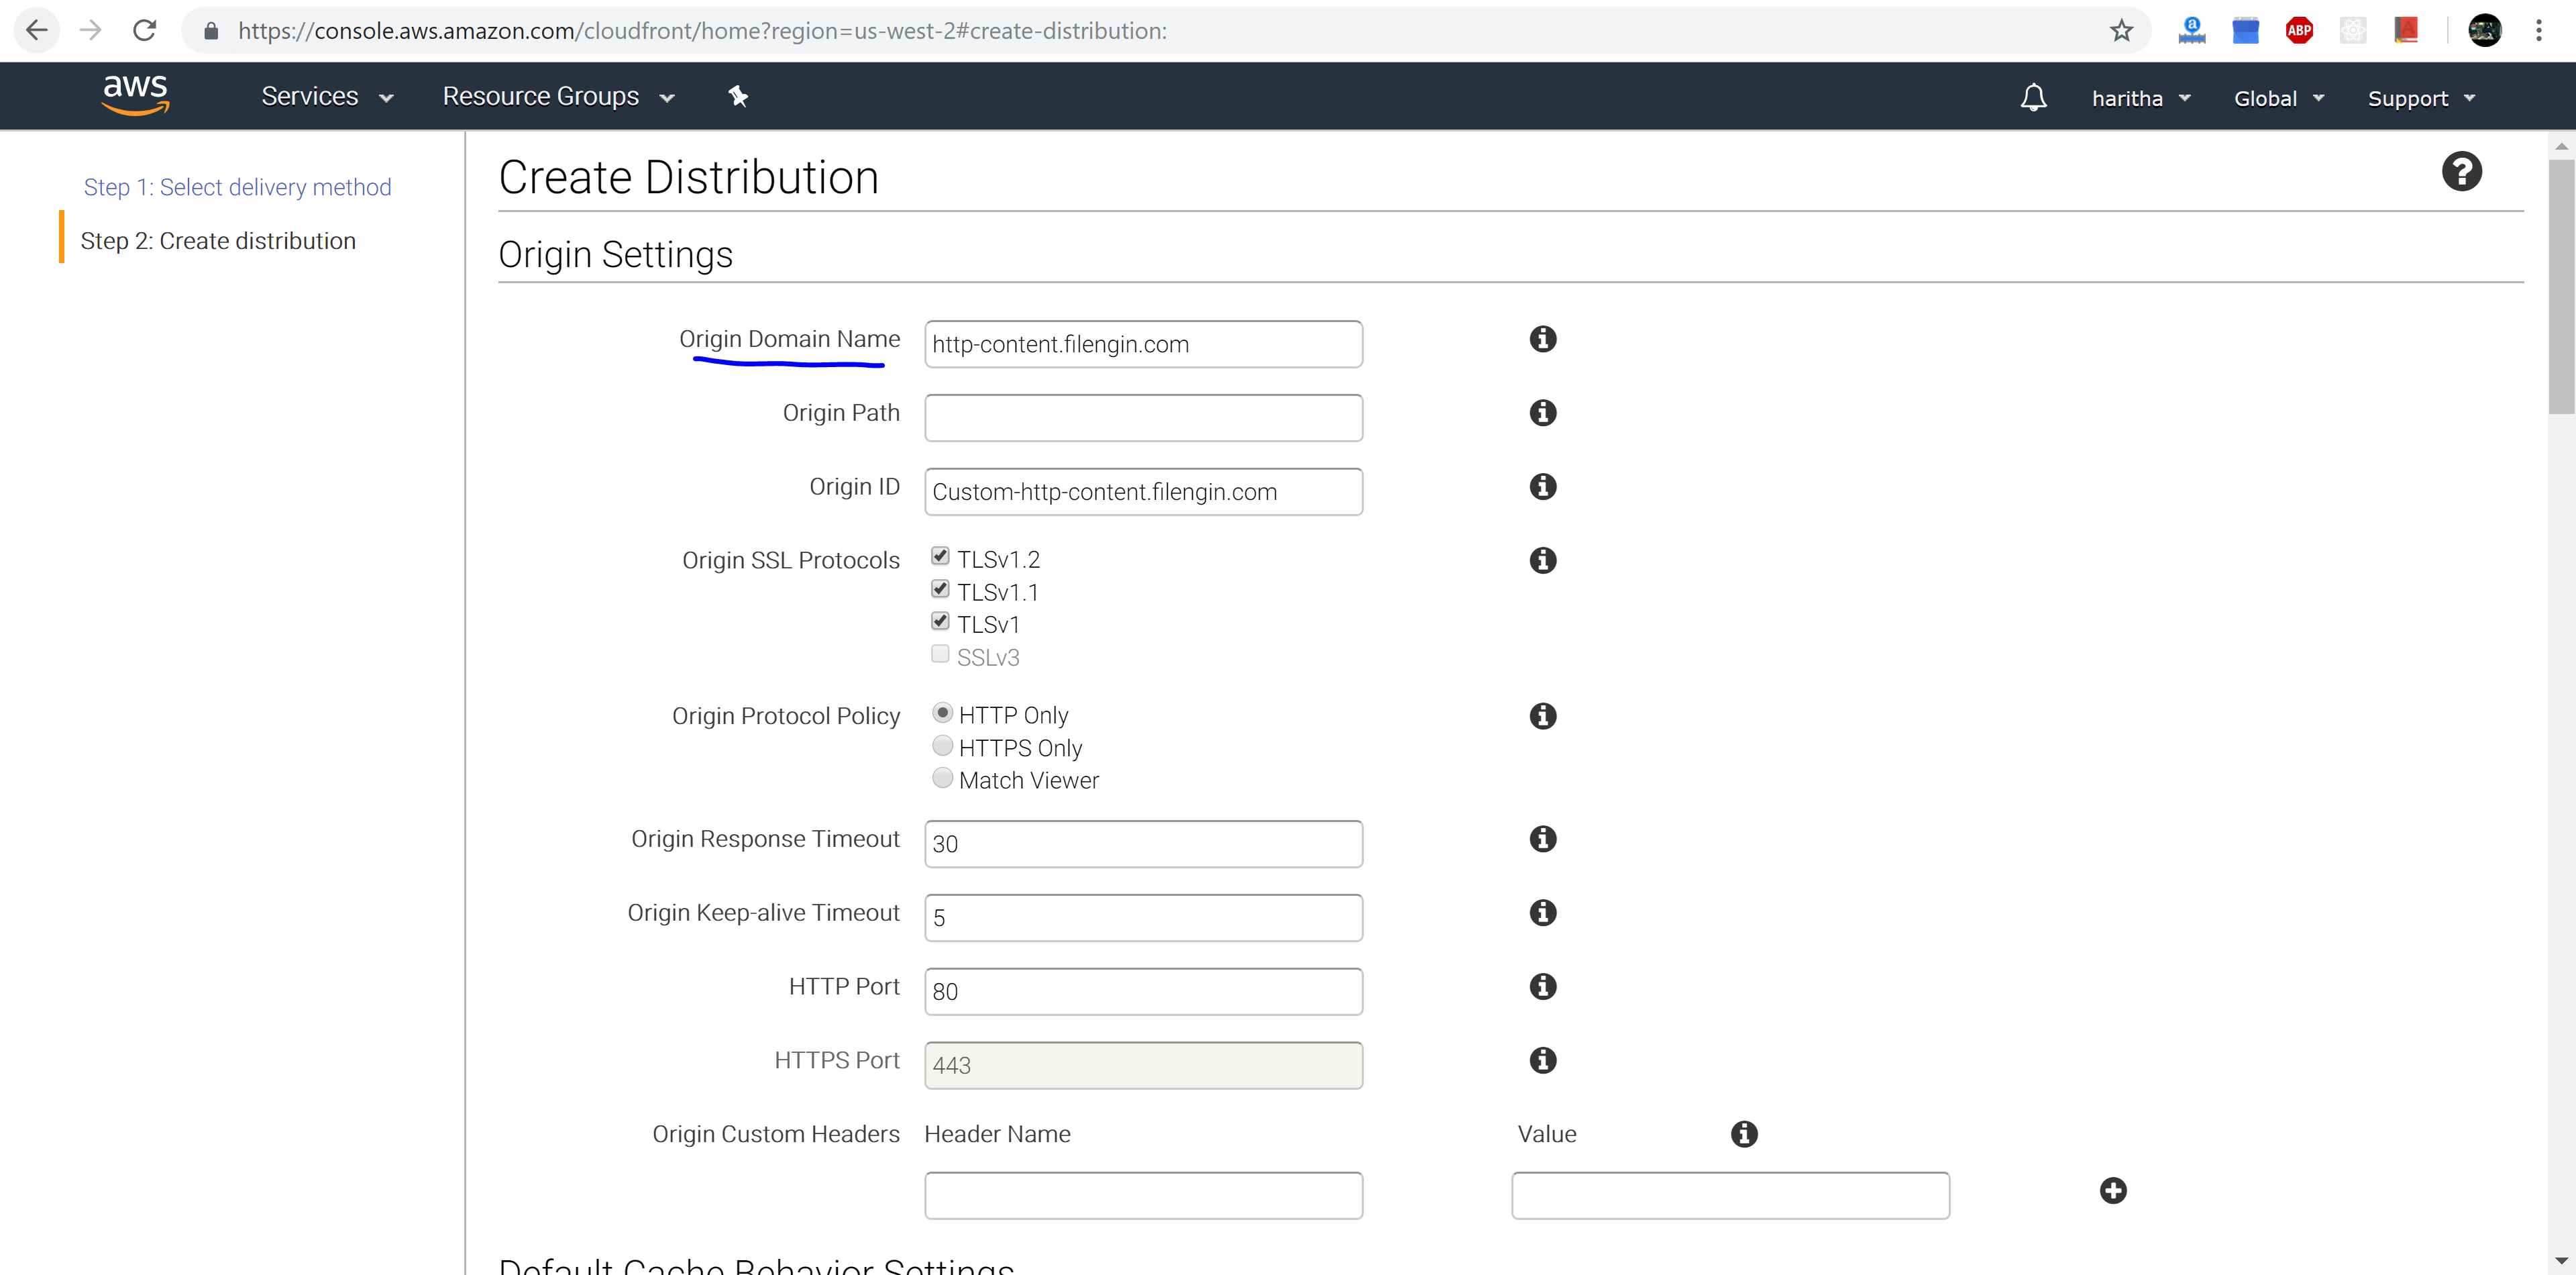
Task: Click the browser profile avatar
Action: pos(2484,30)
